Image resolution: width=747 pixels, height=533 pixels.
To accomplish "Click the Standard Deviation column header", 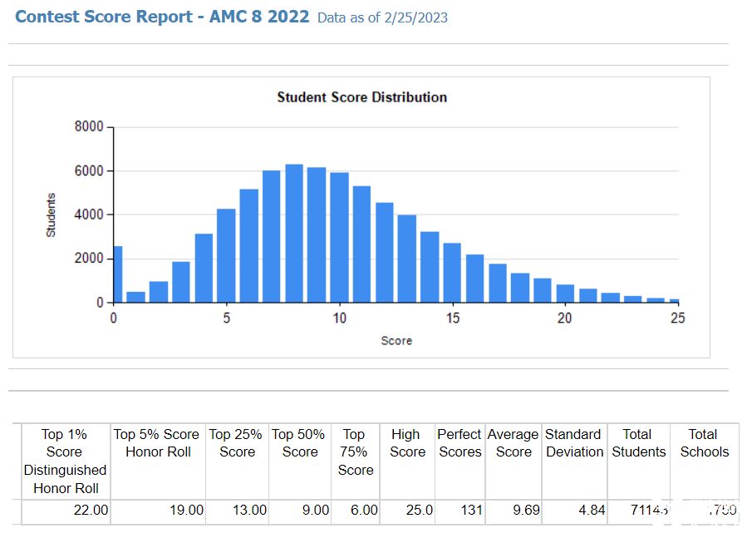I will tap(574, 443).
